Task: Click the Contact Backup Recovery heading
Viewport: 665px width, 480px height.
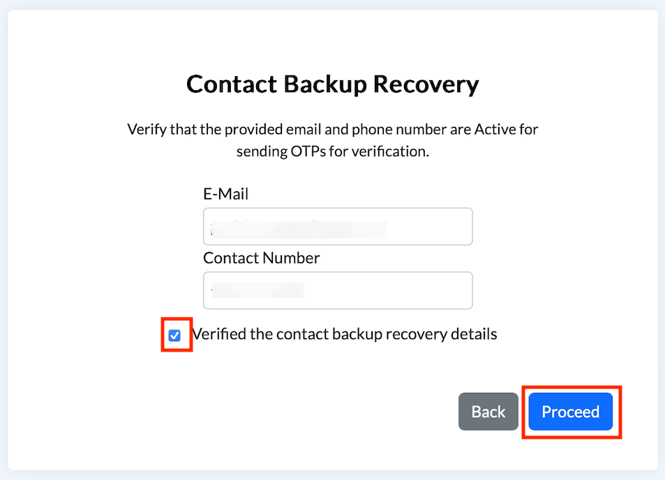Action: point(332,84)
